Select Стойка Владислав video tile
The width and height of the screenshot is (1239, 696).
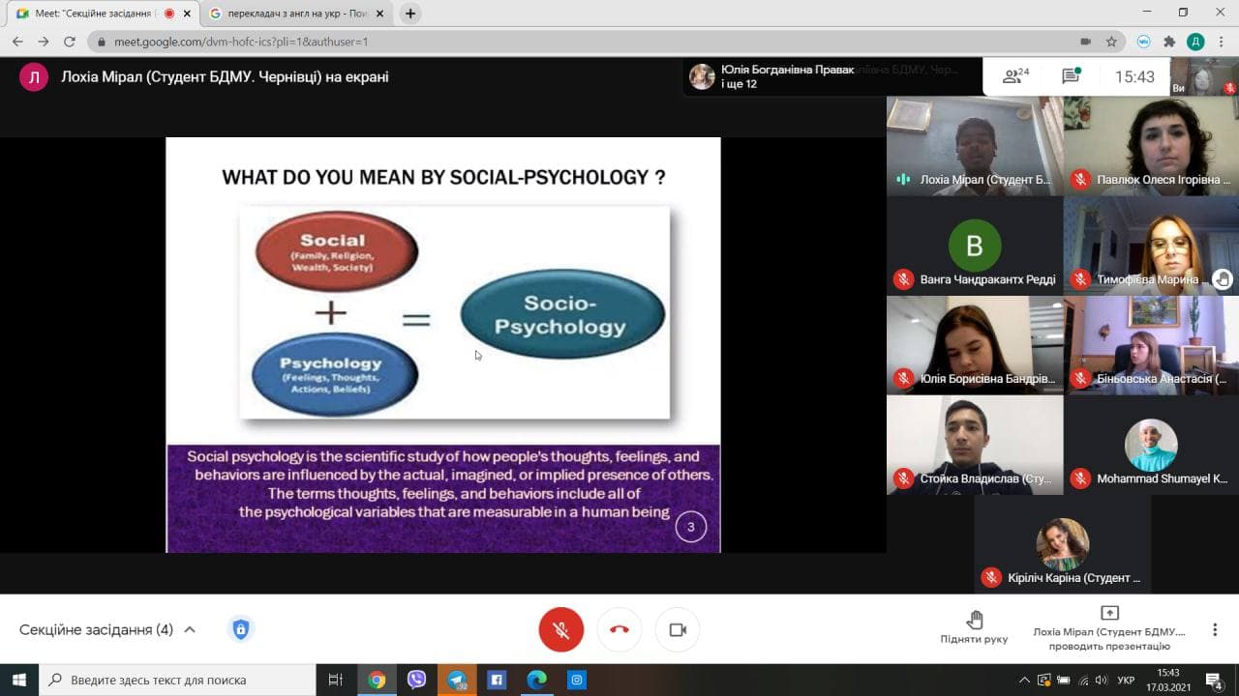tap(975, 446)
